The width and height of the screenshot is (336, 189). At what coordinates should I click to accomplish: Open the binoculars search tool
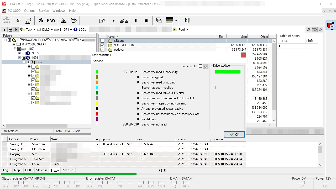click(41, 20)
